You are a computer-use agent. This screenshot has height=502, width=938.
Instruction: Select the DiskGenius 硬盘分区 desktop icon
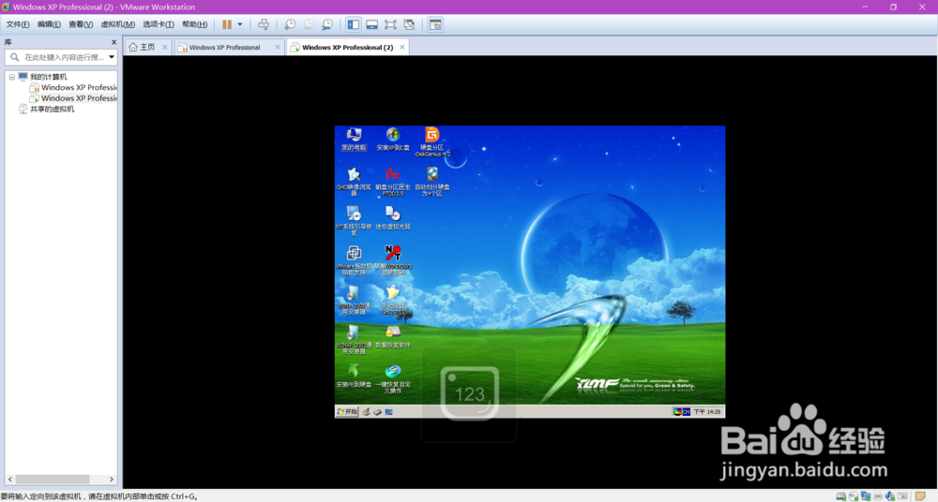[x=431, y=142]
